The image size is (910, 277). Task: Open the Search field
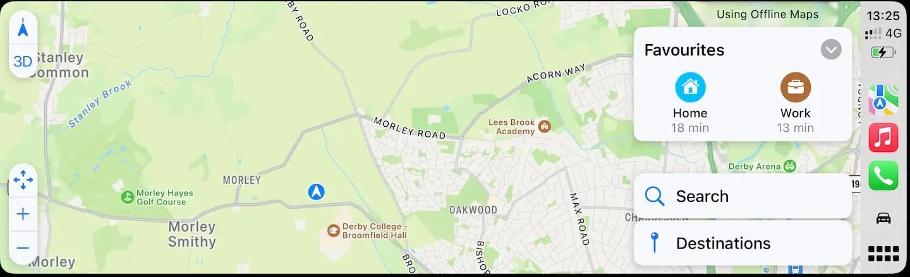743,196
